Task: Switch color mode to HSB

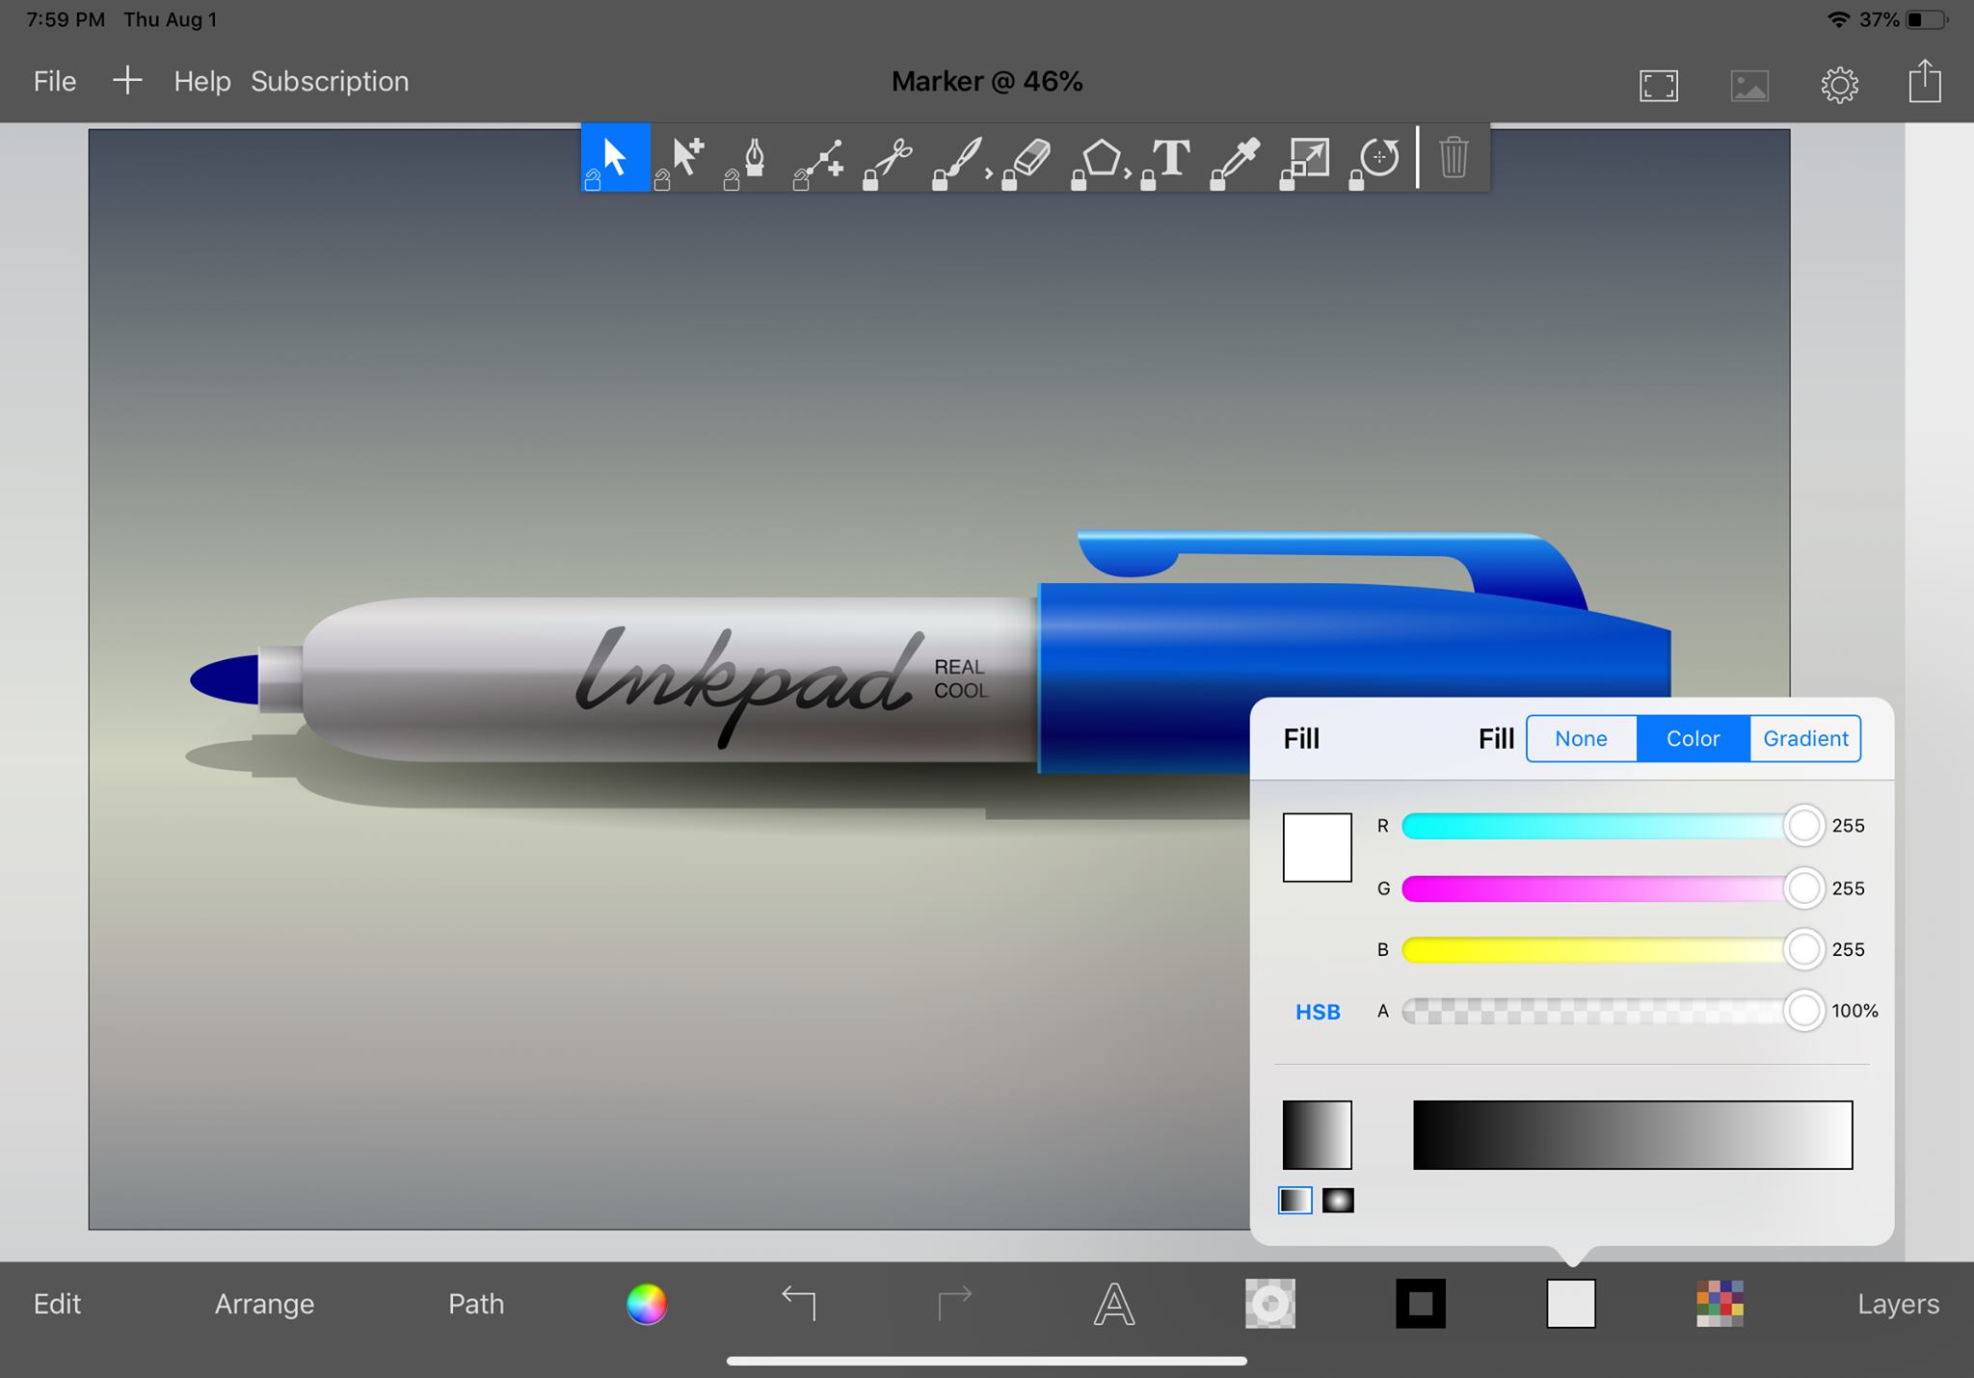Action: [x=1318, y=1012]
